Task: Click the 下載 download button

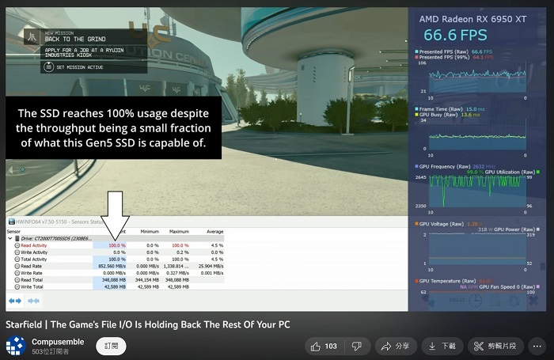Action: (442, 347)
